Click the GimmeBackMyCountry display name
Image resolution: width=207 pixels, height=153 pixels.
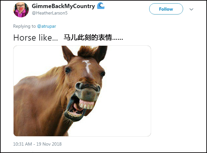coord(63,6)
